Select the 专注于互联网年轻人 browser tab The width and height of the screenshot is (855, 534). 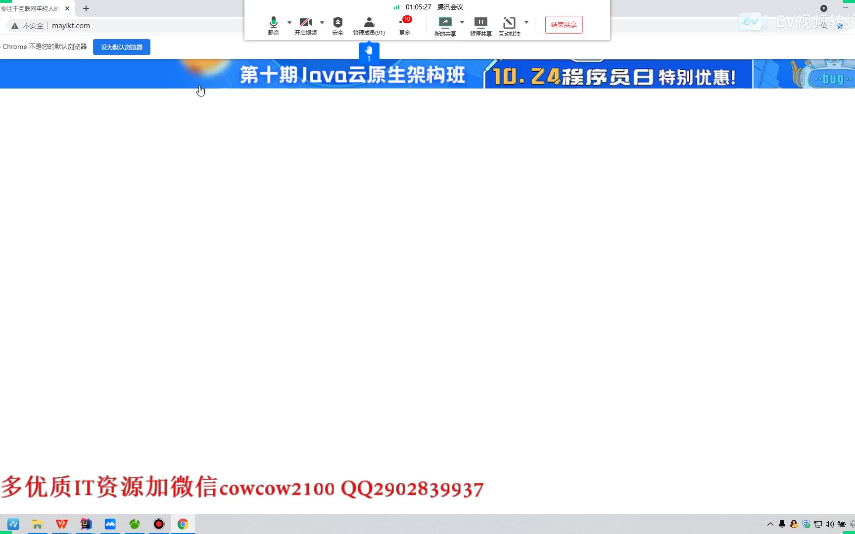coord(31,8)
